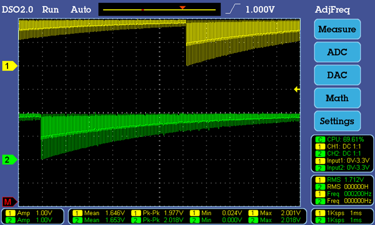Click the AdjFreq label
This screenshot has width=375, height=225.
pos(332,10)
